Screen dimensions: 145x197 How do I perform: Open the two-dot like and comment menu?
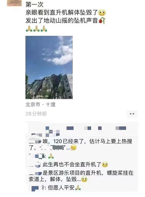pyautogui.click(x=132, y=114)
